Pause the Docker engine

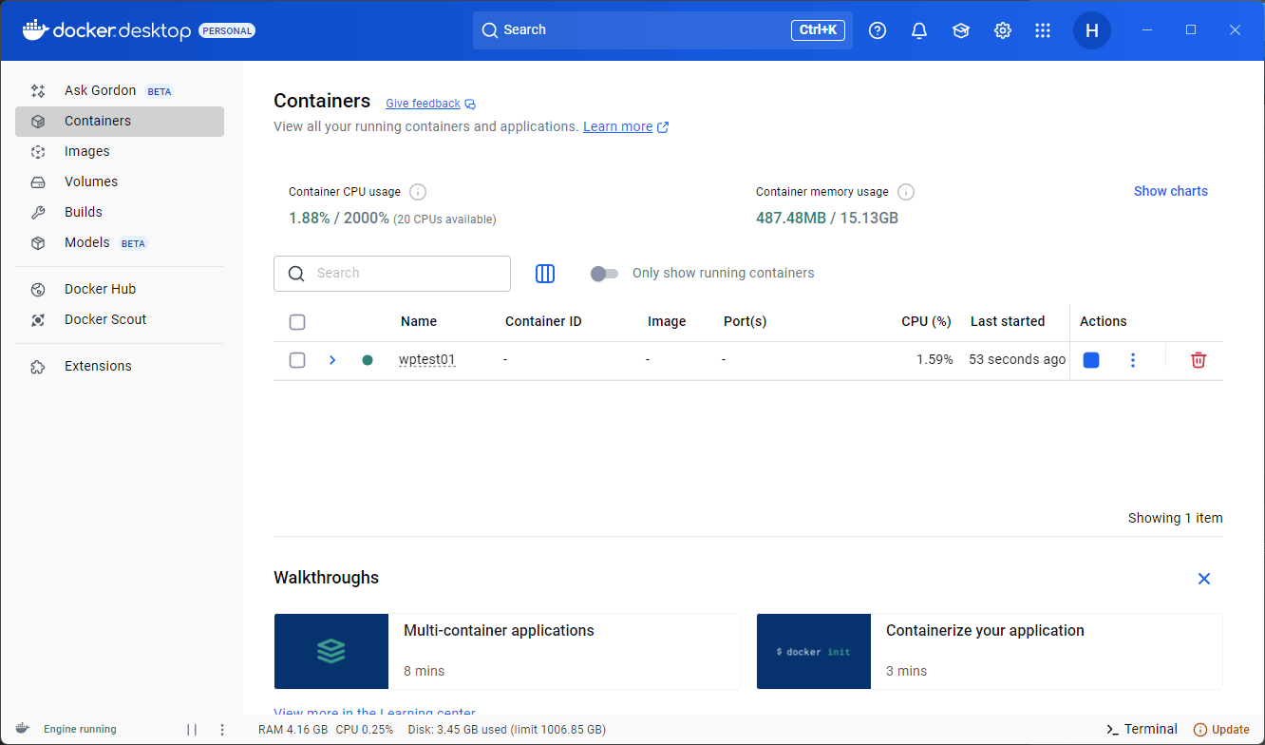(192, 730)
